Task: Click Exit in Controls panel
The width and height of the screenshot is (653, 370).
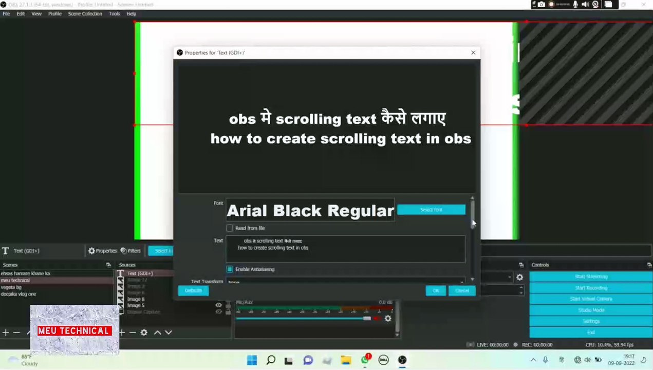Action: [591, 332]
